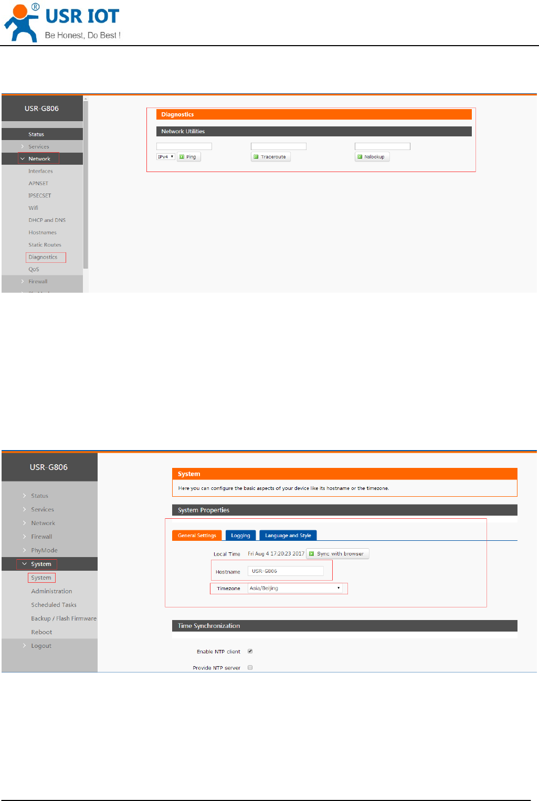Click the upper sidebar scrollbar
The height and width of the screenshot is (801, 539).
[x=86, y=184]
